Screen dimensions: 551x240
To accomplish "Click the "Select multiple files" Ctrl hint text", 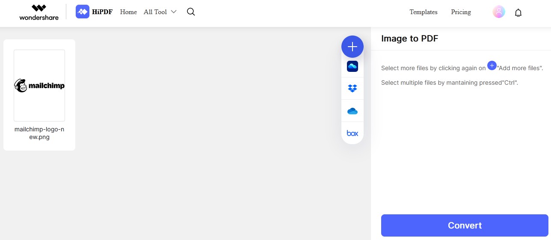I will 450,83.
